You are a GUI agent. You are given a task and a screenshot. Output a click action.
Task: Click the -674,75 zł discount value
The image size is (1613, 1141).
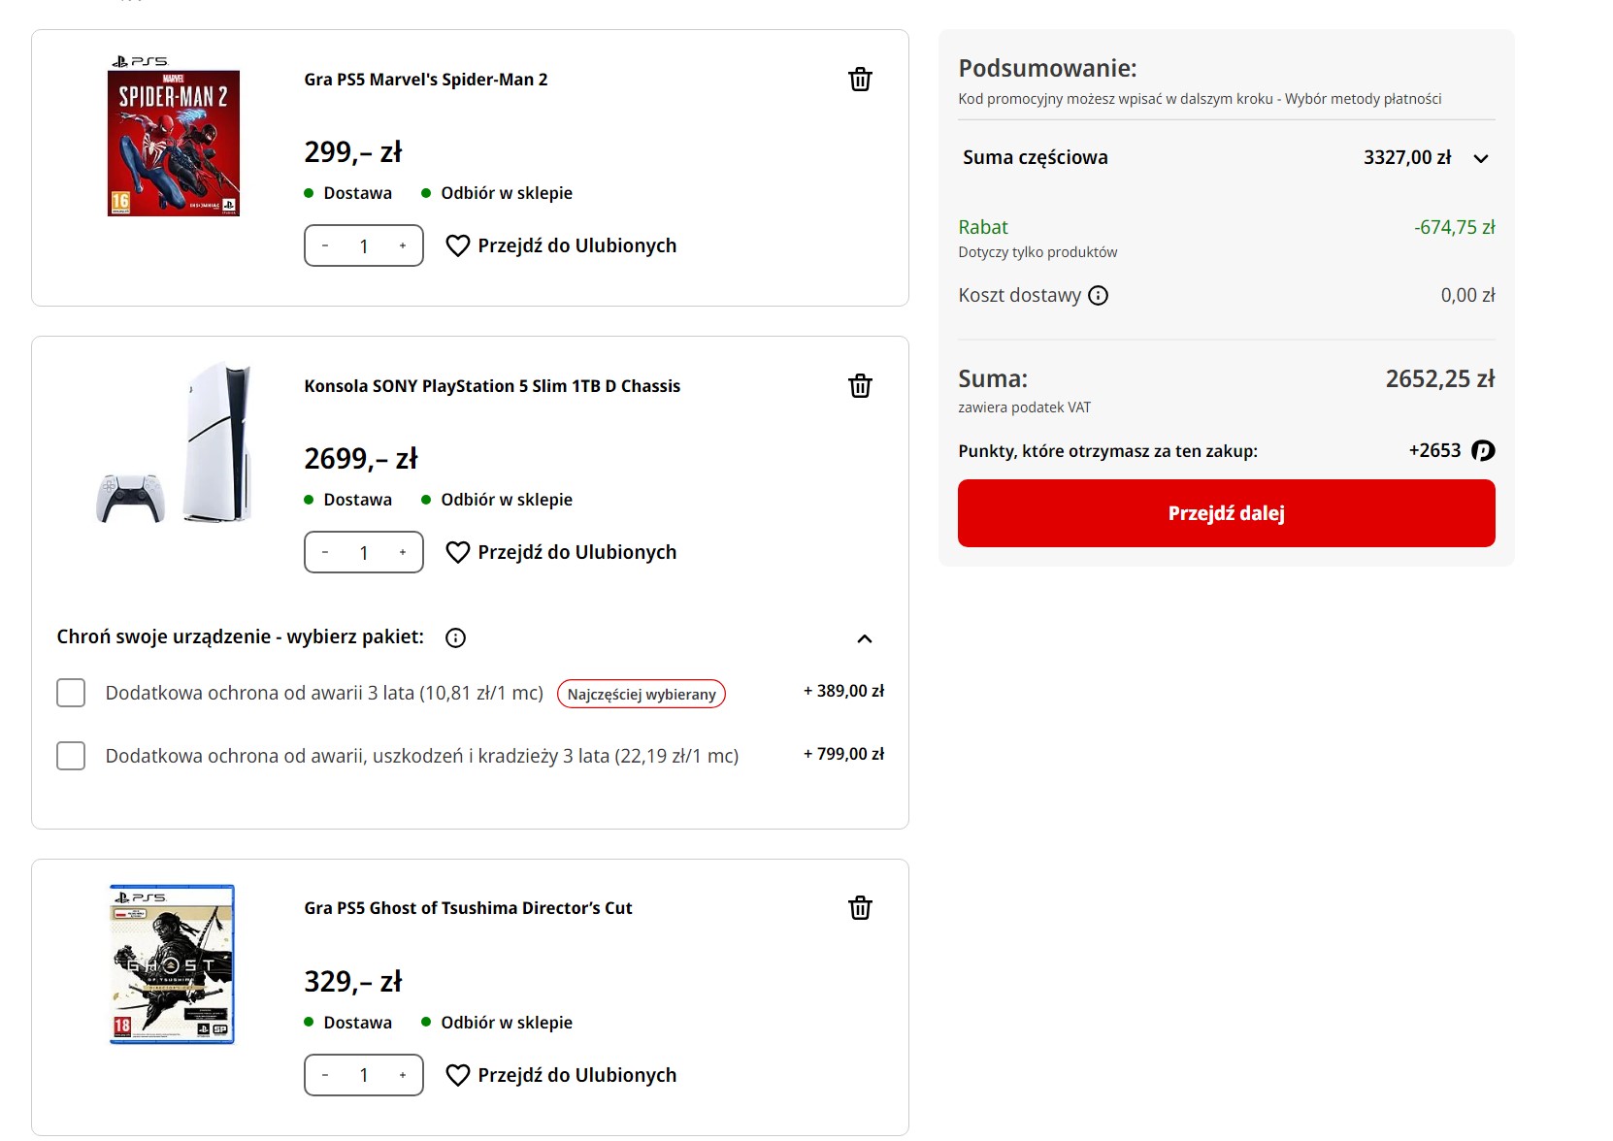coord(1455,227)
